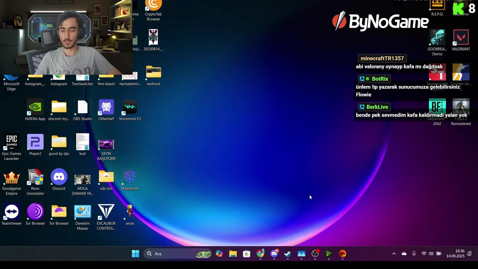The height and width of the screenshot is (269, 478).
Task: Open Revo Uninstaller shortcut
Action: pos(35,182)
